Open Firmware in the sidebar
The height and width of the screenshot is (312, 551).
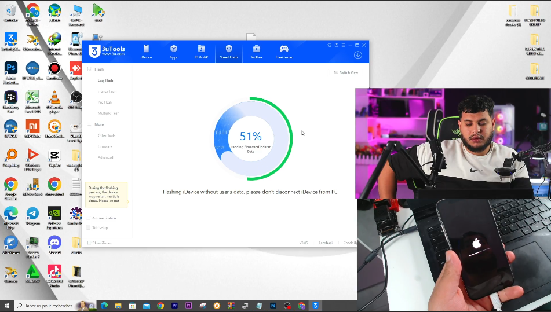click(105, 146)
